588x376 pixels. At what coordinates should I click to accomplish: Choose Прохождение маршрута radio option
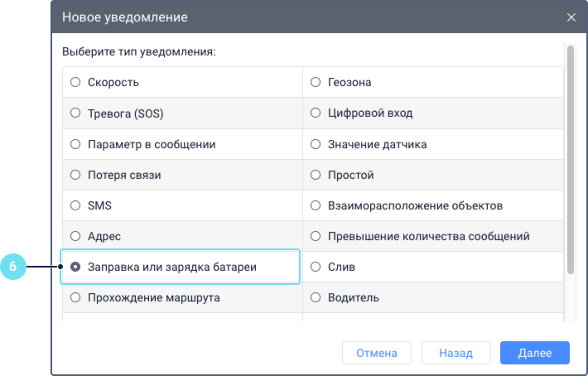pyautogui.click(x=75, y=296)
